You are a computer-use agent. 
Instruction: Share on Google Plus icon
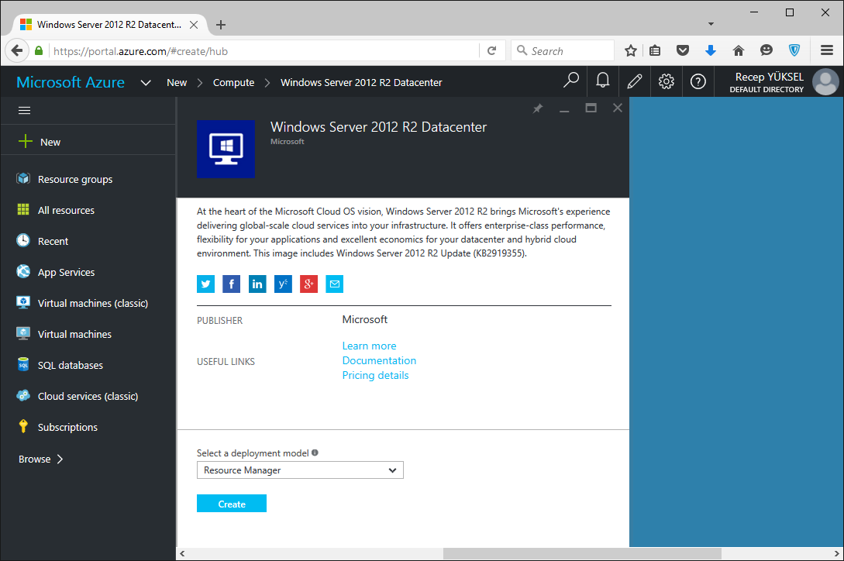(x=309, y=284)
